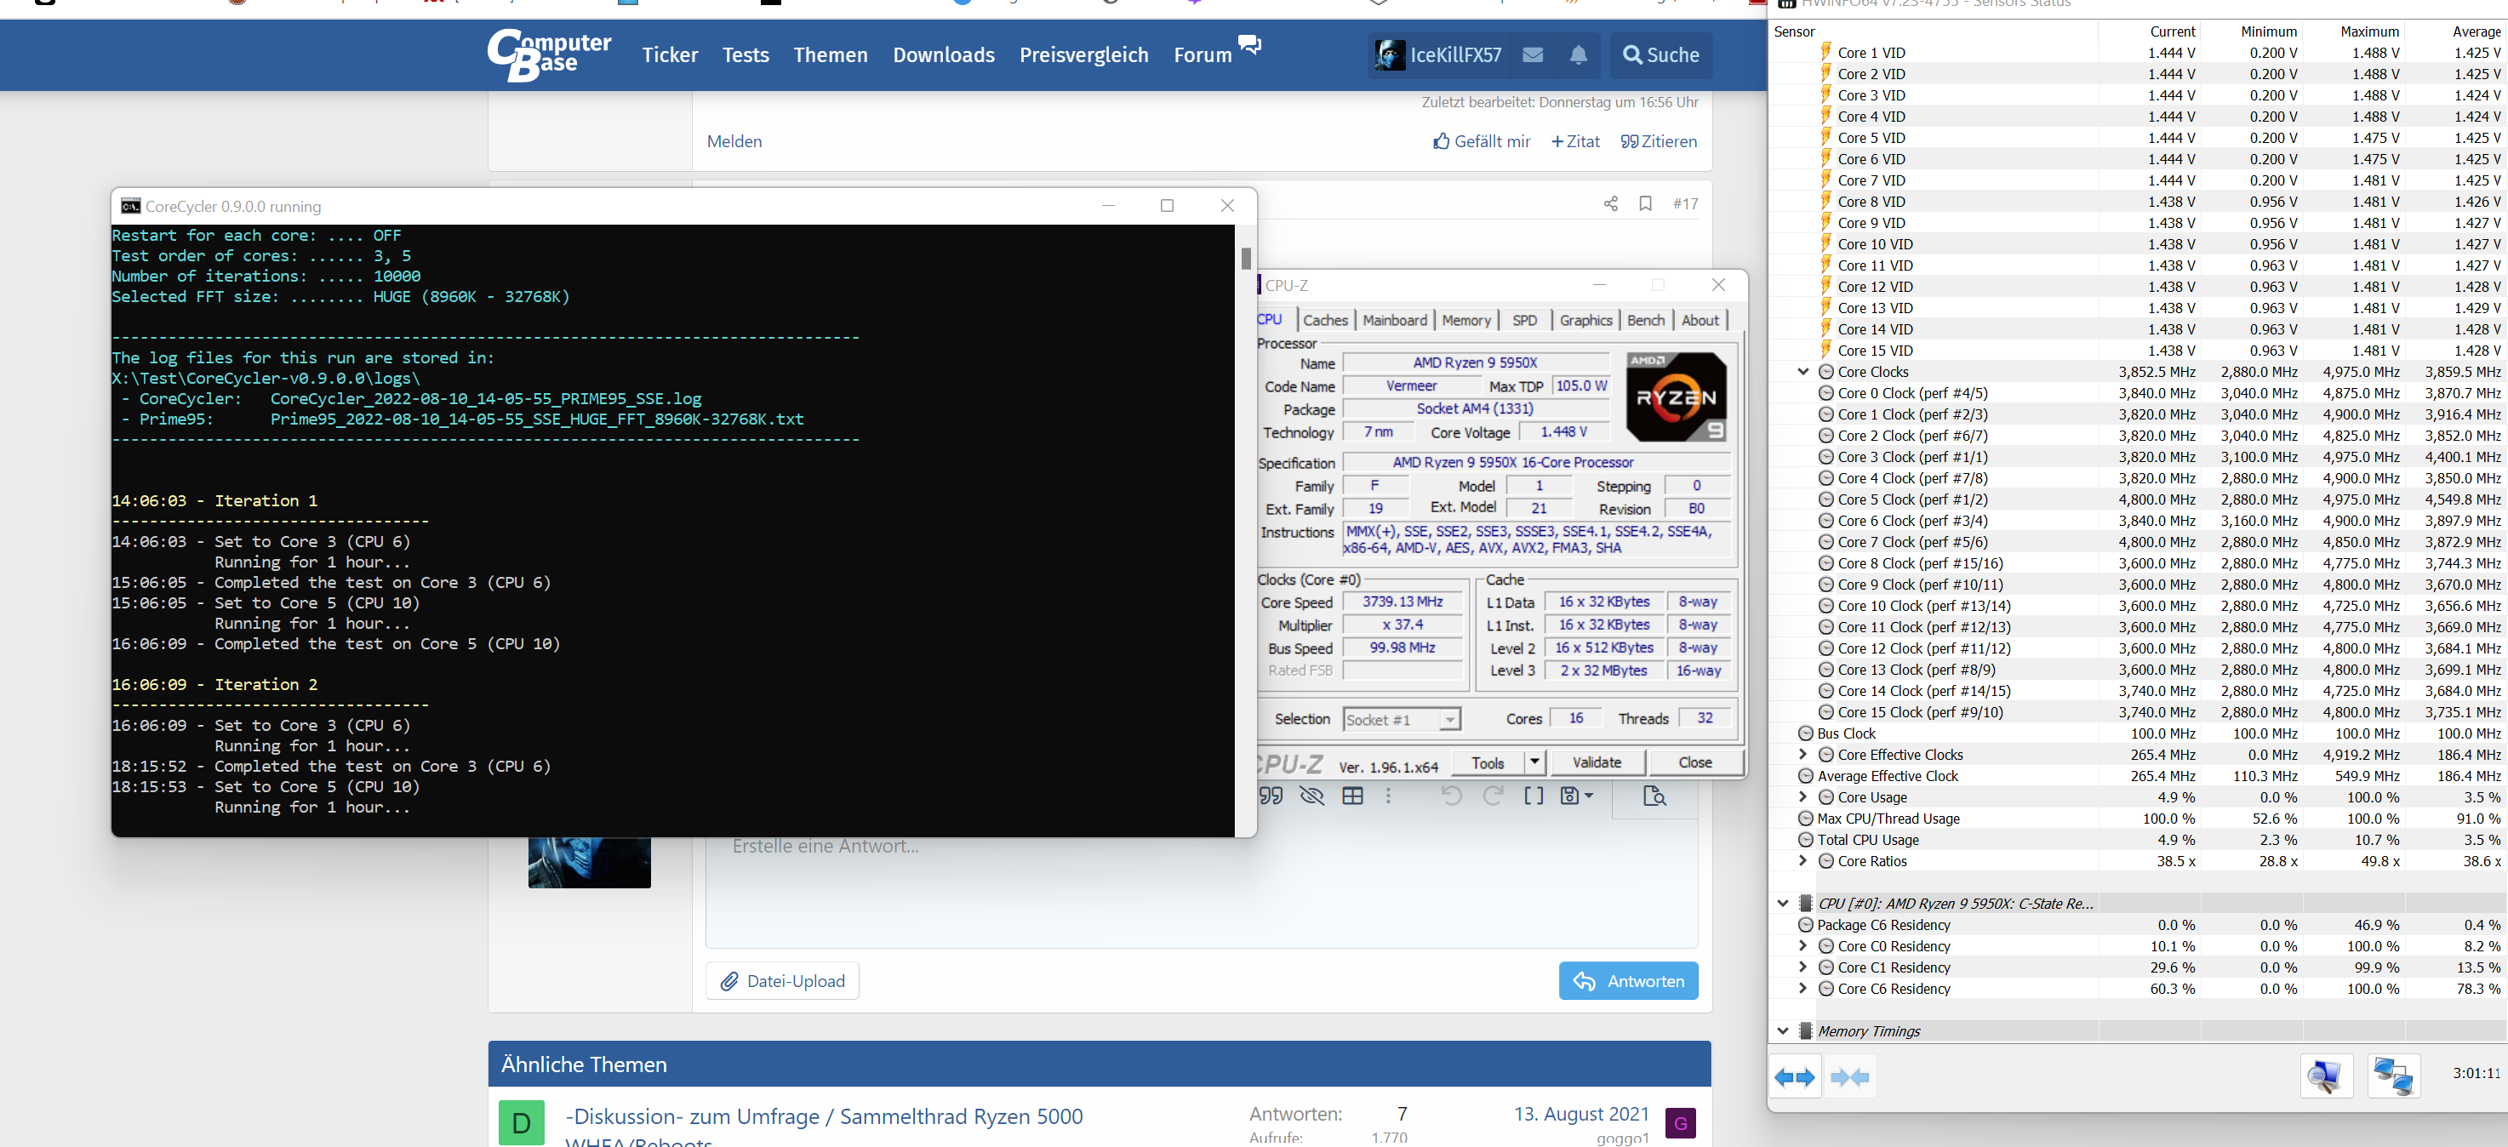The image size is (2508, 1147).
Task: Expand the Core C0 Residency row
Action: [x=1803, y=946]
